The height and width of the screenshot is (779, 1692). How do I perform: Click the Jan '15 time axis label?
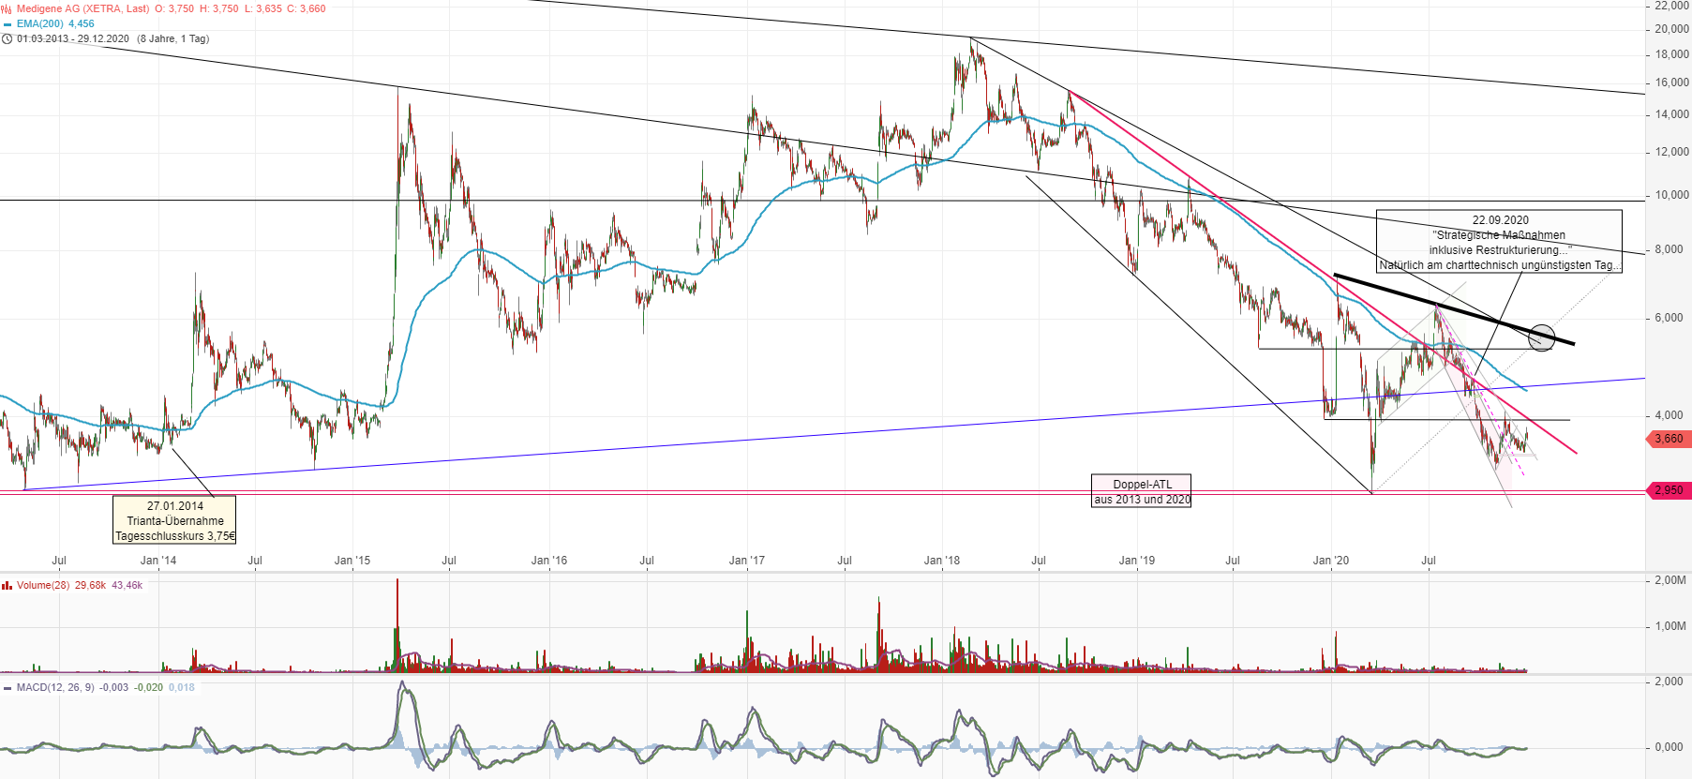tap(352, 561)
